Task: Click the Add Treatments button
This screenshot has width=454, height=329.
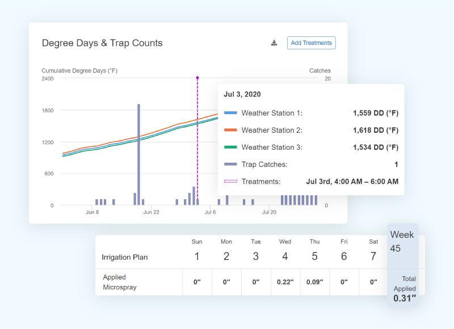Action: point(311,43)
